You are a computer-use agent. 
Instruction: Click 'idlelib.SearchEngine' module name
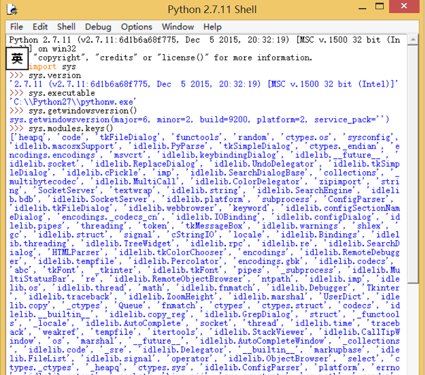(x=304, y=190)
